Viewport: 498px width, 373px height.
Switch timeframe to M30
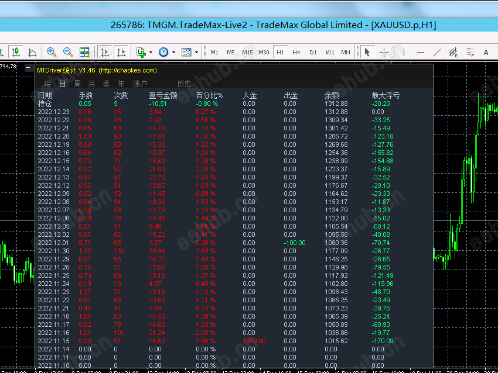point(264,52)
